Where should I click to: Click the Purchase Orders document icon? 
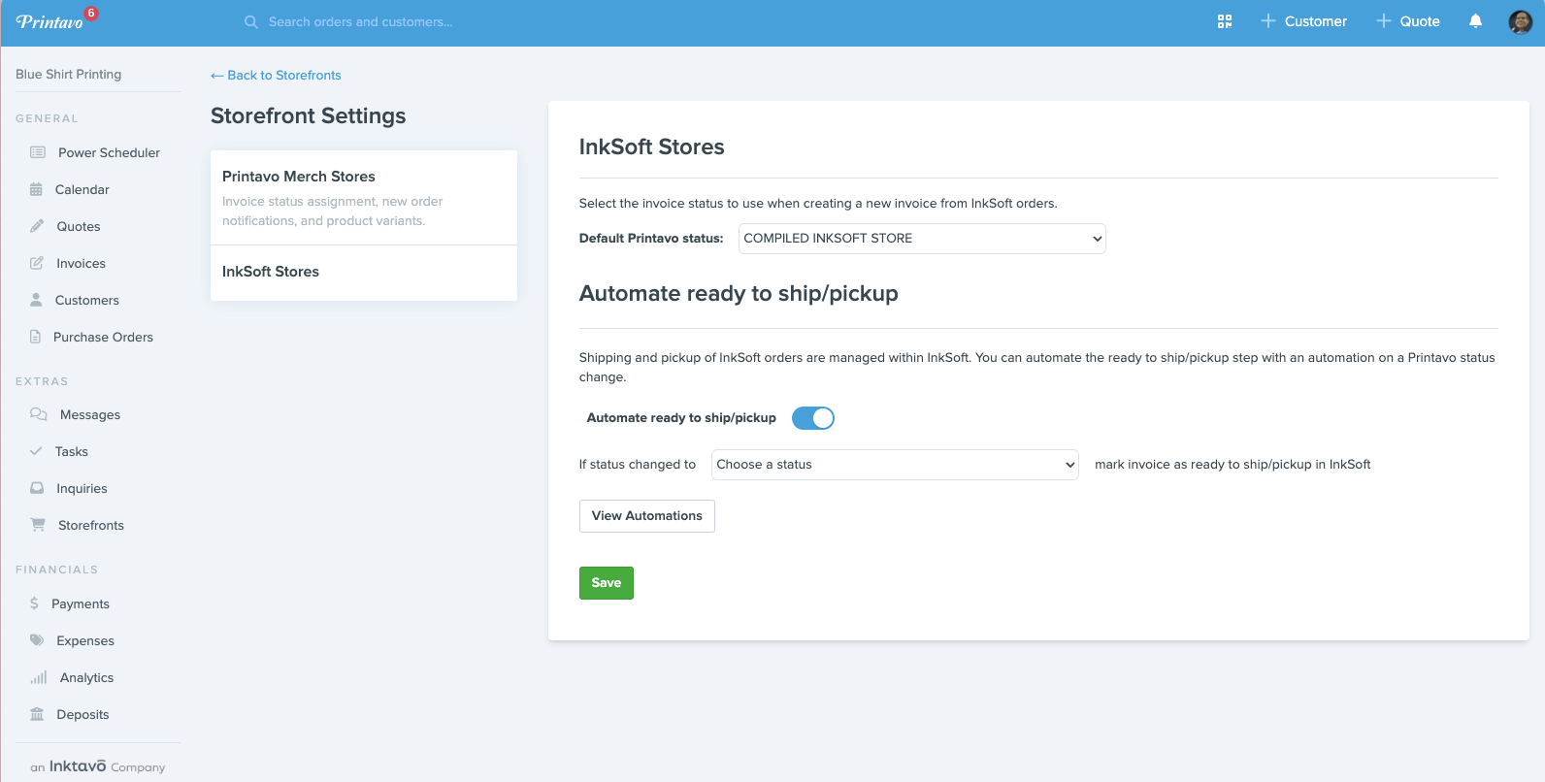[x=35, y=337]
